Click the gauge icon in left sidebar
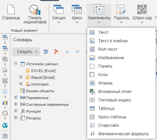The height and width of the screenshot is (140, 157). 5,113
